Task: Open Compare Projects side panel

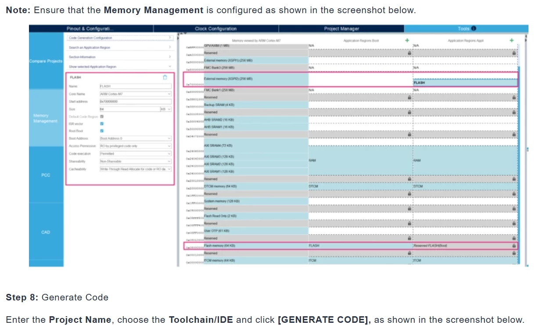Action: (x=46, y=61)
